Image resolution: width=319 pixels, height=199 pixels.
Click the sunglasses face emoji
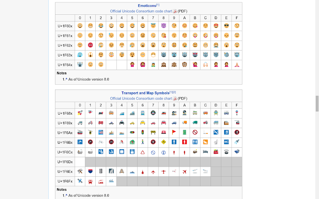point(226,26)
